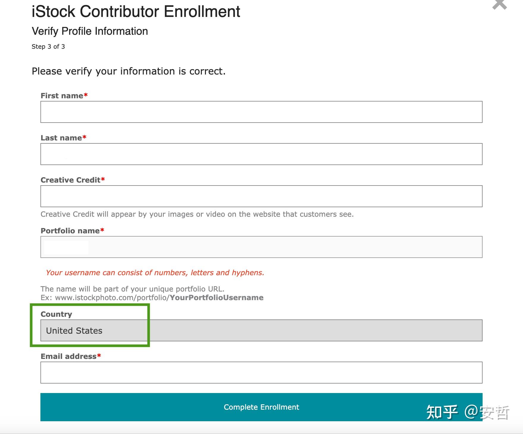Click the Email address label

pyautogui.click(x=69, y=356)
